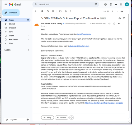Click the Compose button
Image resolution: width=132 pixels, height=125 pixels.
tap(11, 13)
